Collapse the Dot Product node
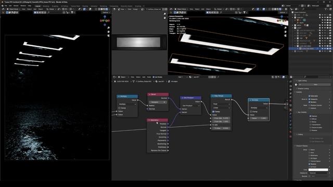The image size is (333, 187). [182, 98]
